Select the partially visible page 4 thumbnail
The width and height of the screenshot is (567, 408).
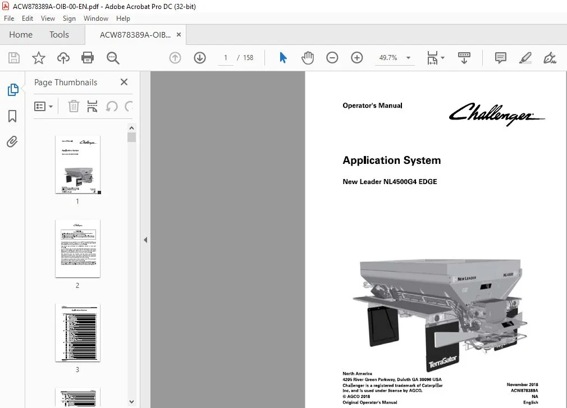pos(77,397)
